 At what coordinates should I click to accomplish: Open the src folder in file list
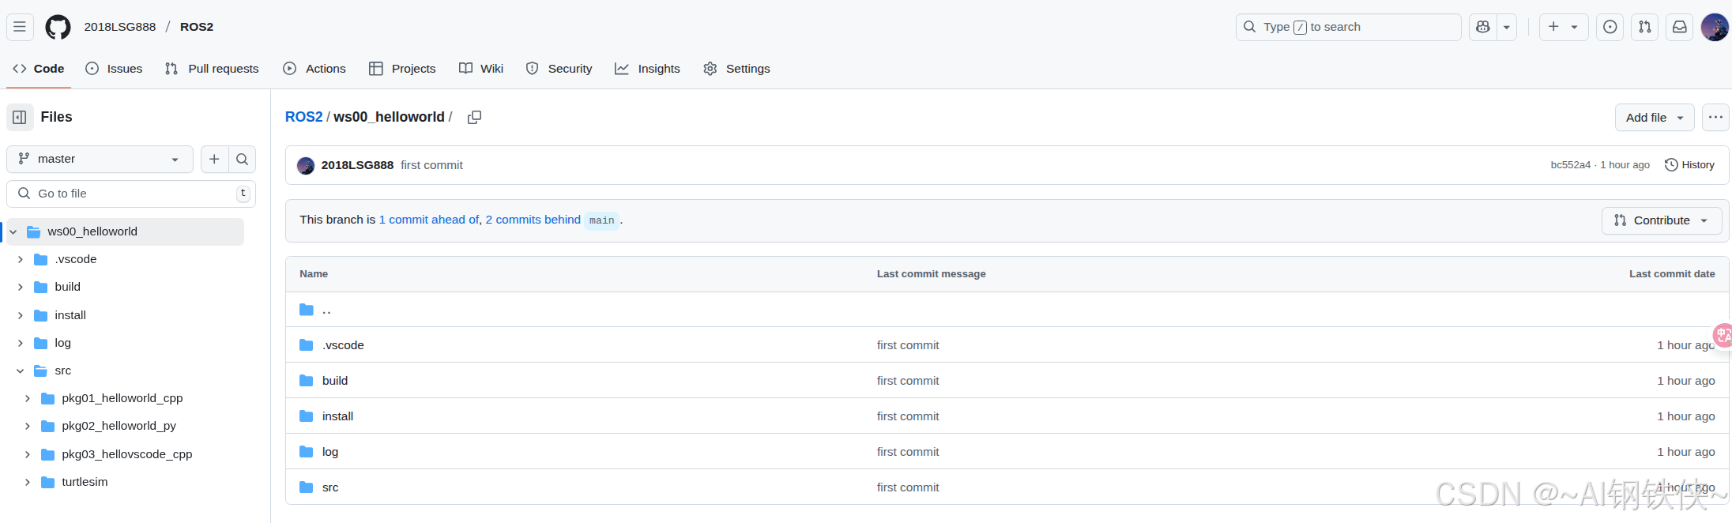click(330, 487)
